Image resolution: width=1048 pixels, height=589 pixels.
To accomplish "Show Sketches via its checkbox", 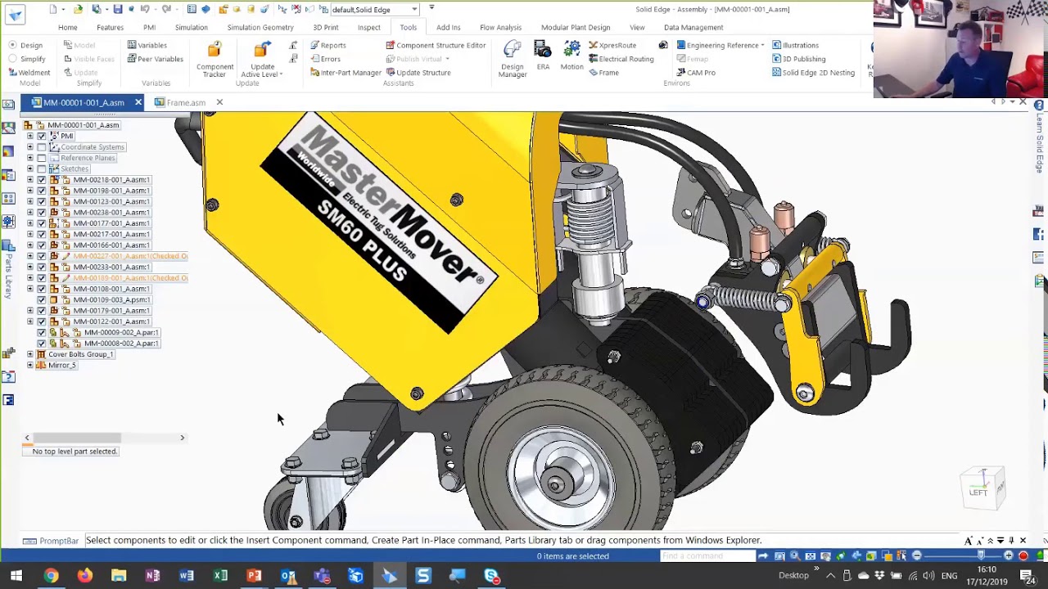I will pyautogui.click(x=42, y=169).
